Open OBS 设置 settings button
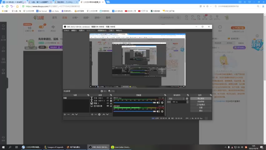The width and height of the screenshot is (266, 150). coord(201,108)
